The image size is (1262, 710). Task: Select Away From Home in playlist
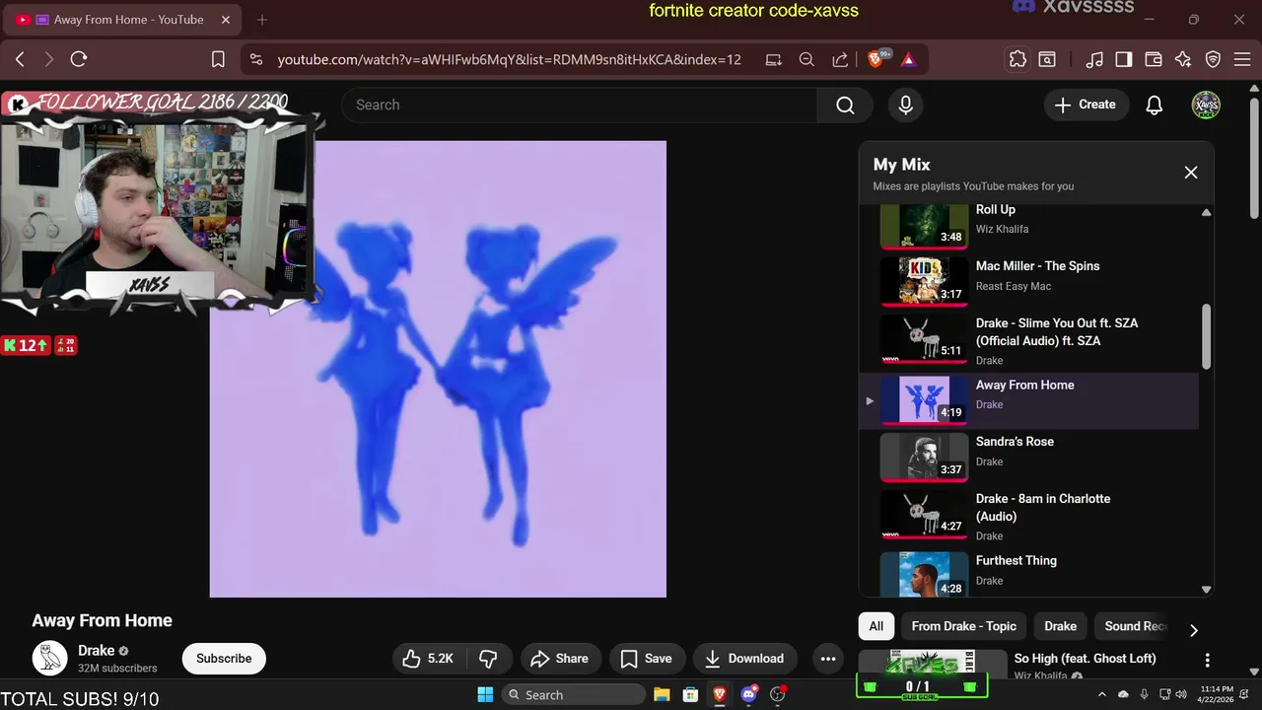coord(1029,400)
